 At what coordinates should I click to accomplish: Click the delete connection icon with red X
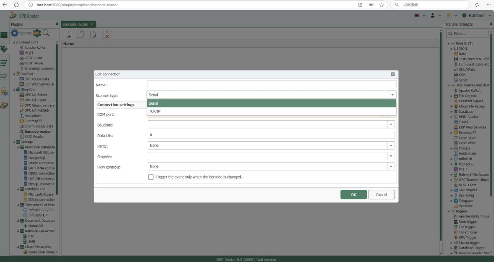point(106,34)
